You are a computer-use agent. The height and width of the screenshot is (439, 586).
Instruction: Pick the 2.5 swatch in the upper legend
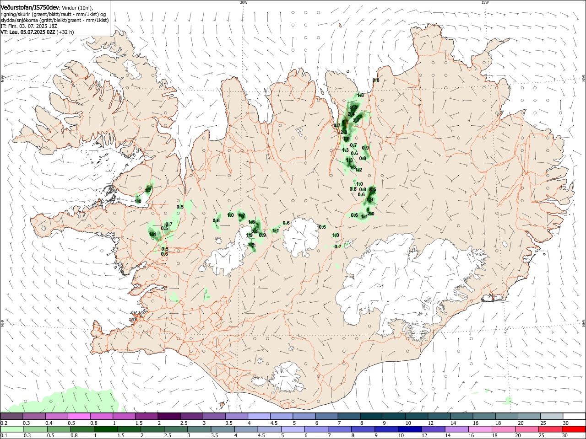pyautogui.click(x=191, y=417)
